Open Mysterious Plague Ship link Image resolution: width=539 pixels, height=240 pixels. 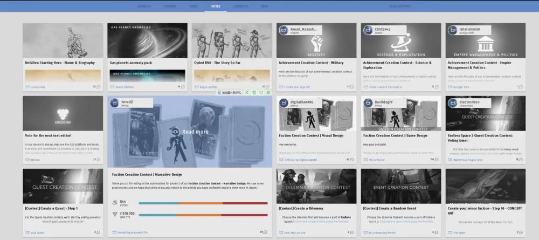[468, 160]
